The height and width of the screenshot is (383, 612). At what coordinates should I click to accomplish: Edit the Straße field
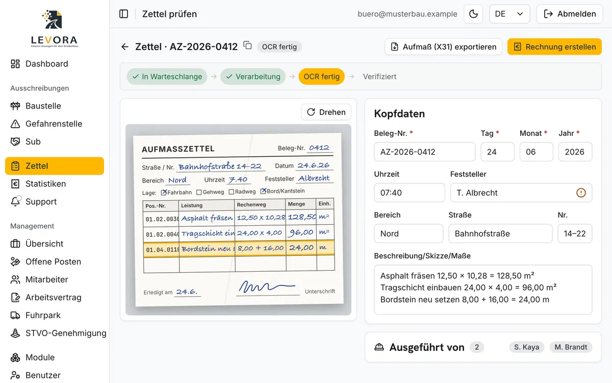point(500,234)
